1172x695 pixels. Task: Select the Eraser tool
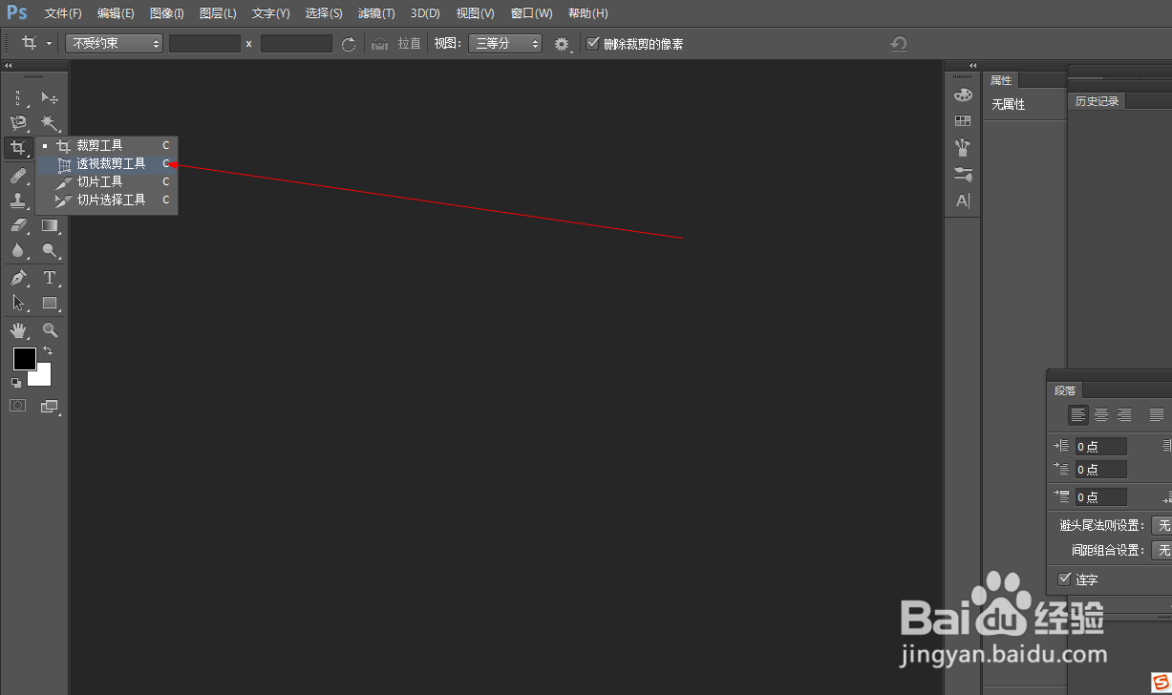[18, 225]
